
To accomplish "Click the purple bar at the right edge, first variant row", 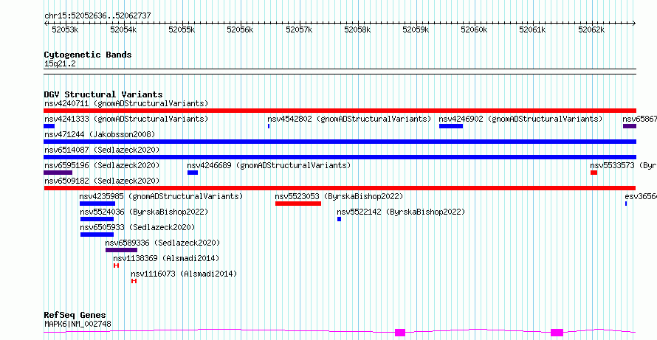I will (x=630, y=126).
